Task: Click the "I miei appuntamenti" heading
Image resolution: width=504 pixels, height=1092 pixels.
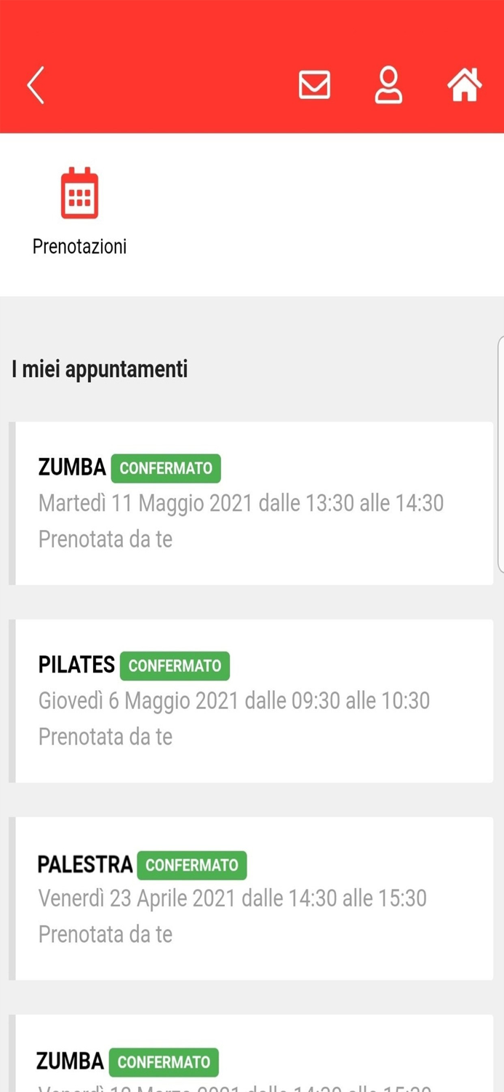Action: coord(100,369)
